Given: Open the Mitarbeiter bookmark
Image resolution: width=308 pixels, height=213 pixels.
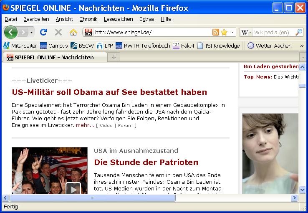Looking at the screenshot, I should (x=20, y=46).
